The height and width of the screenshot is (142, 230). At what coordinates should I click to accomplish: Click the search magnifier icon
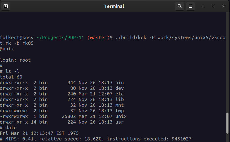(x=179, y=6)
